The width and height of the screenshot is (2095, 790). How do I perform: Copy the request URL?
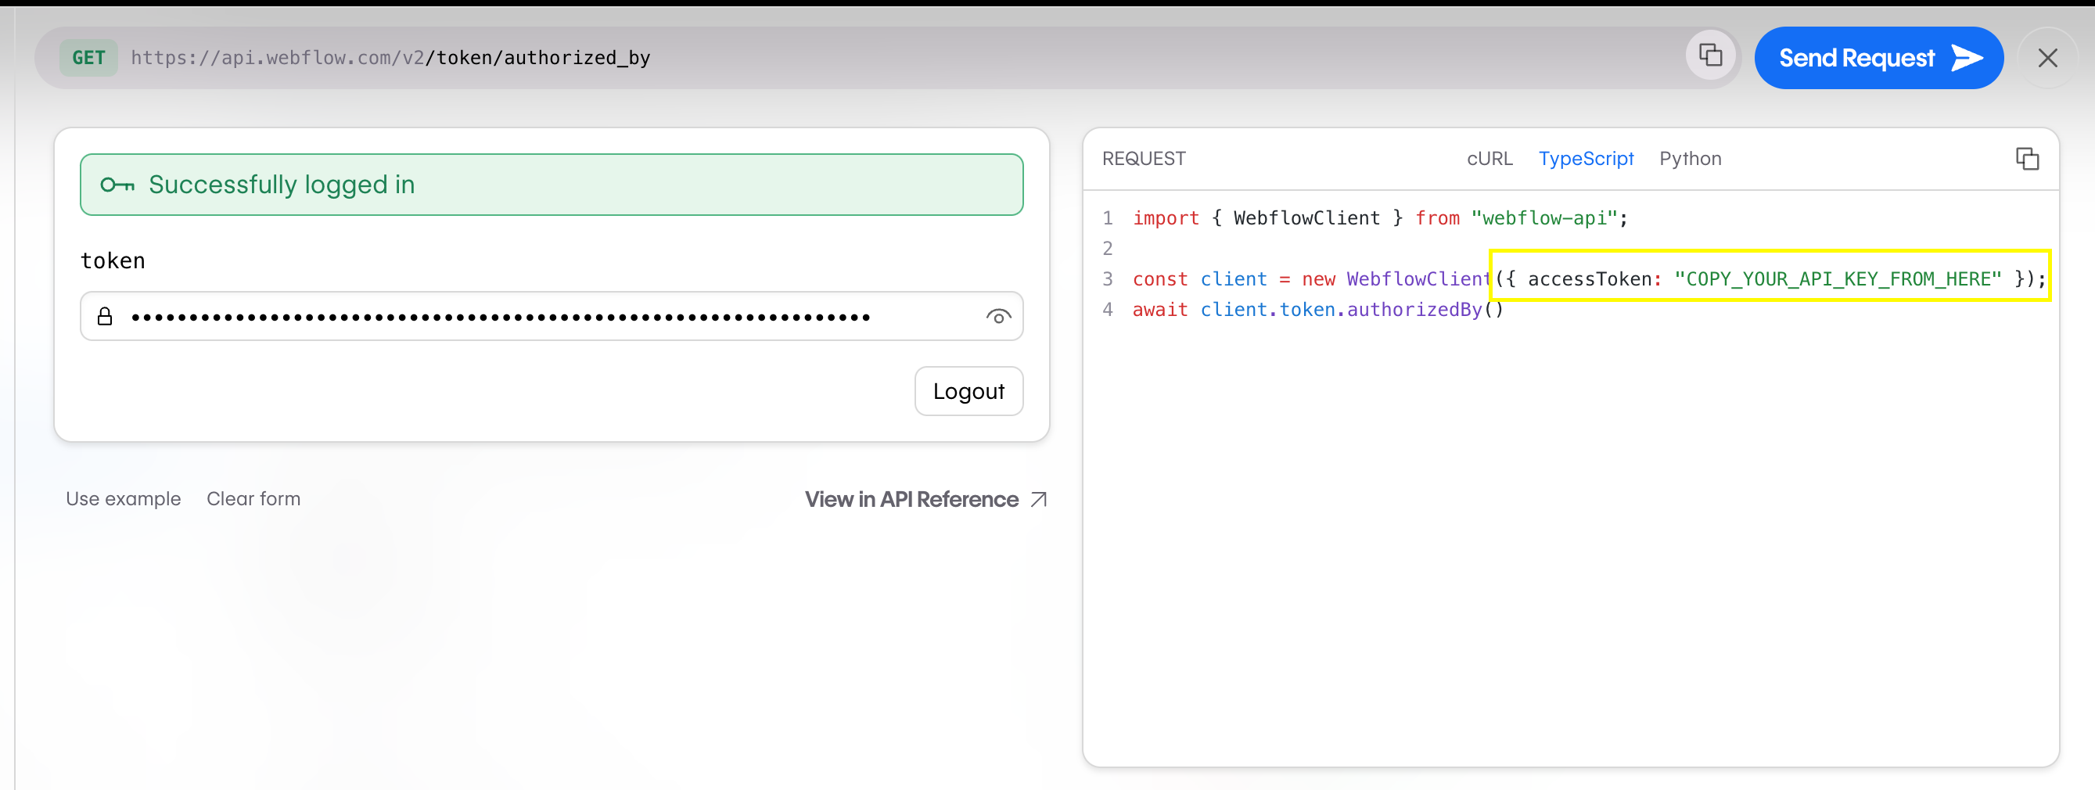pos(1710,56)
